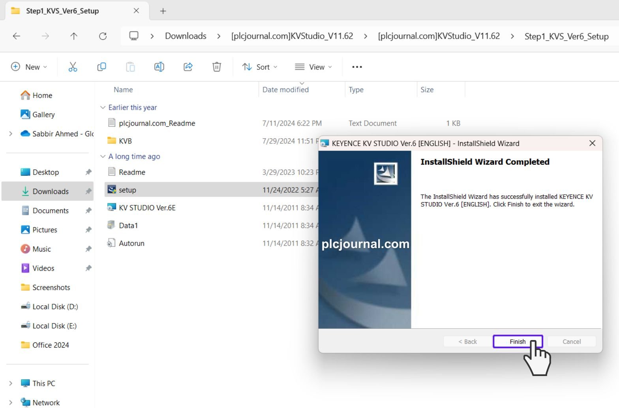Navigate back with the left arrow
The height and width of the screenshot is (408, 619).
[17, 36]
